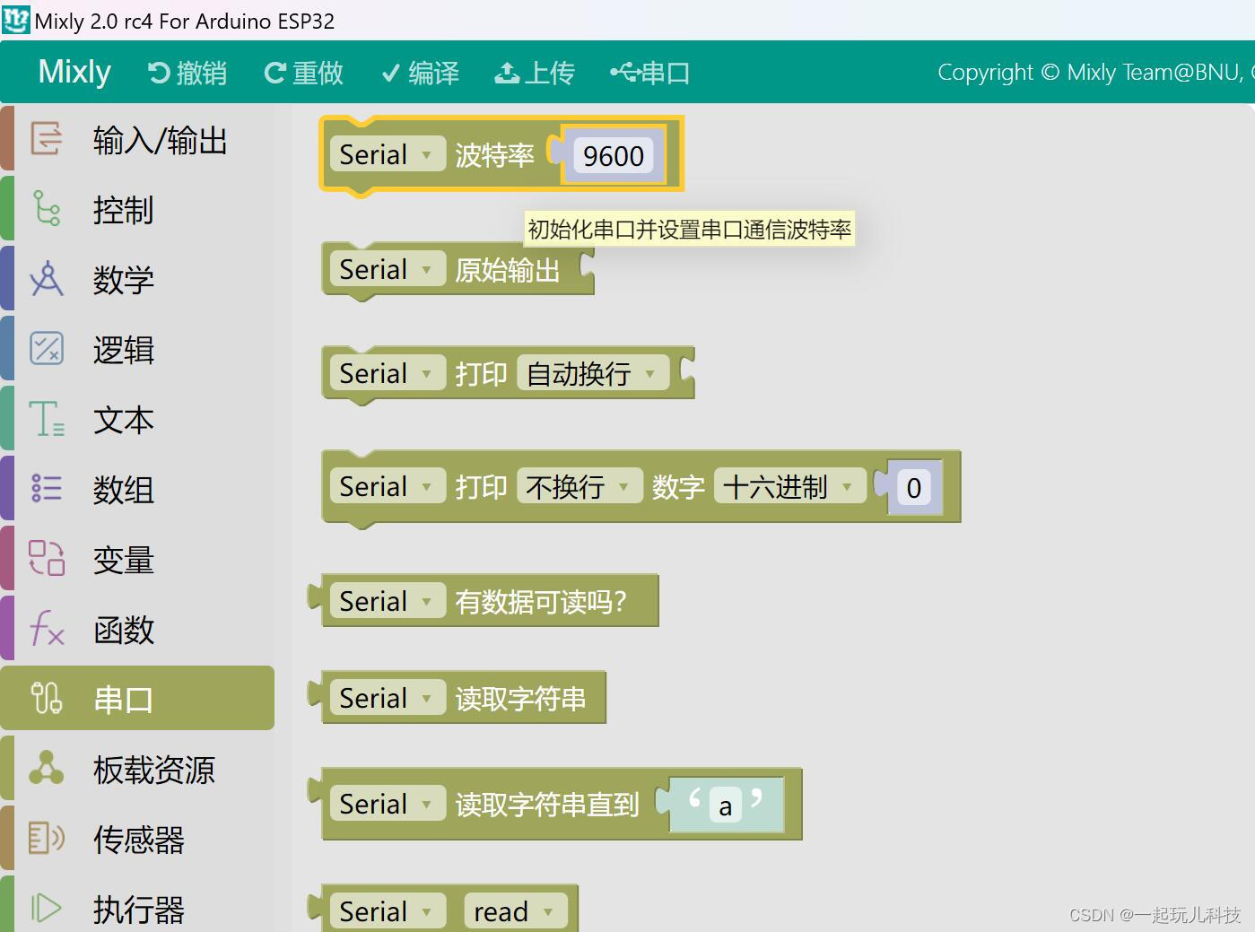Click the 上传 upload button
Screen dimensions: 1255x932
(x=535, y=73)
